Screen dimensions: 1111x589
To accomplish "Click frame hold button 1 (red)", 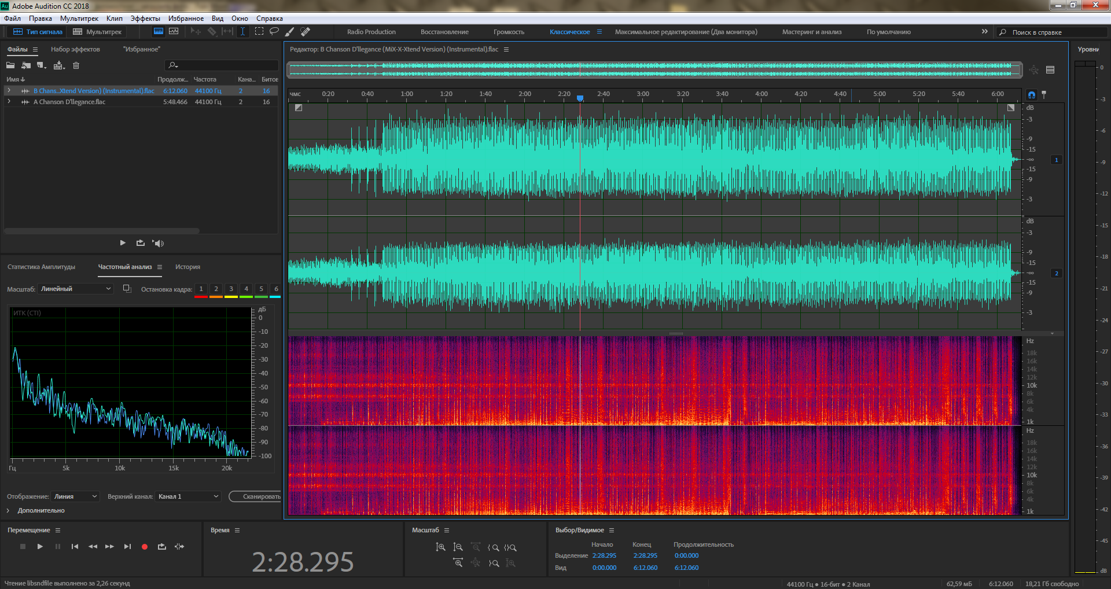I will [201, 289].
